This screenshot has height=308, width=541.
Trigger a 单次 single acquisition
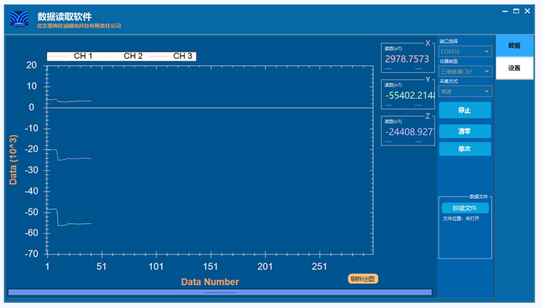click(x=465, y=149)
